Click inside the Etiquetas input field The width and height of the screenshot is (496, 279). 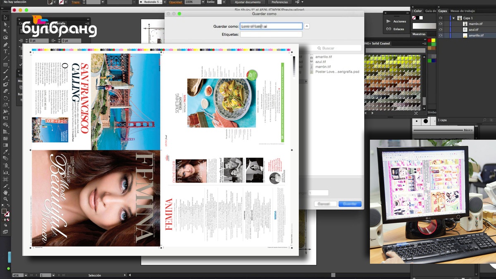click(271, 34)
